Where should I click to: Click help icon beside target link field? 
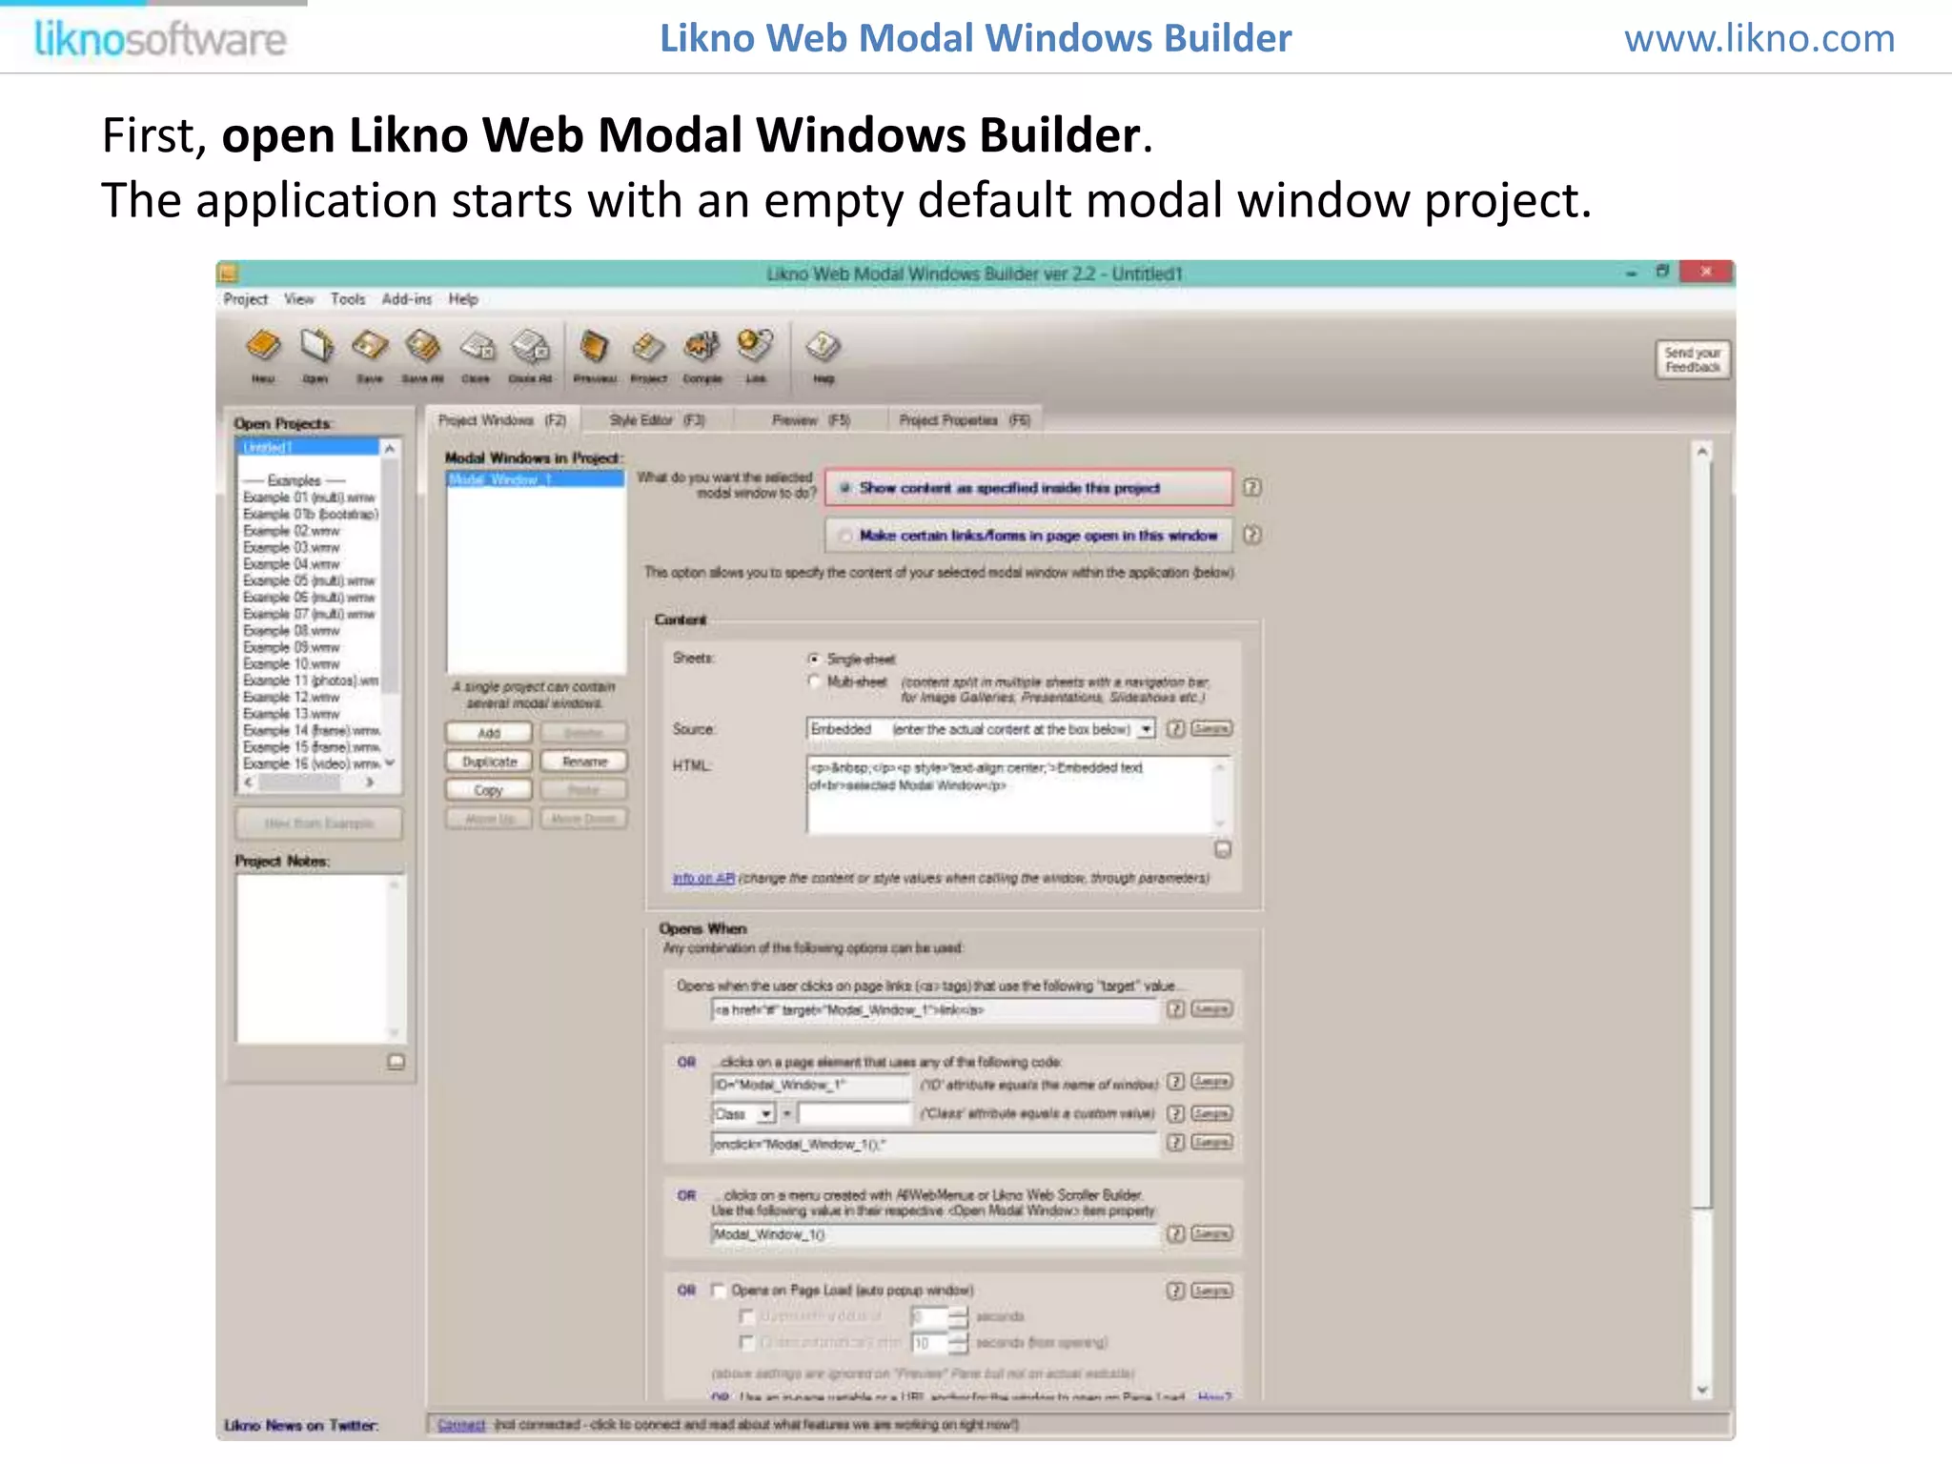tap(1176, 1009)
